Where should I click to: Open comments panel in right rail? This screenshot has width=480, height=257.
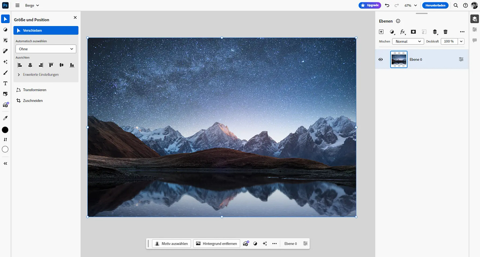click(x=474, y=40)
